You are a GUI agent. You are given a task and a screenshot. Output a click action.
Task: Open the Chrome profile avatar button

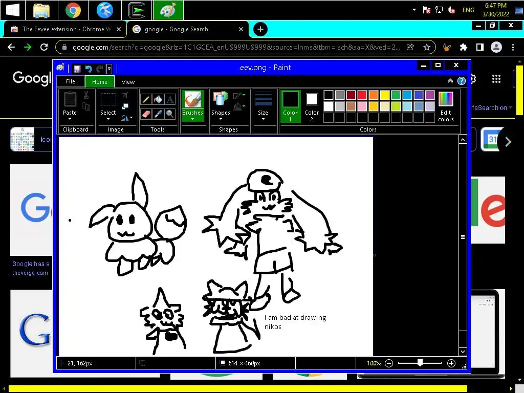pos(496,47)
